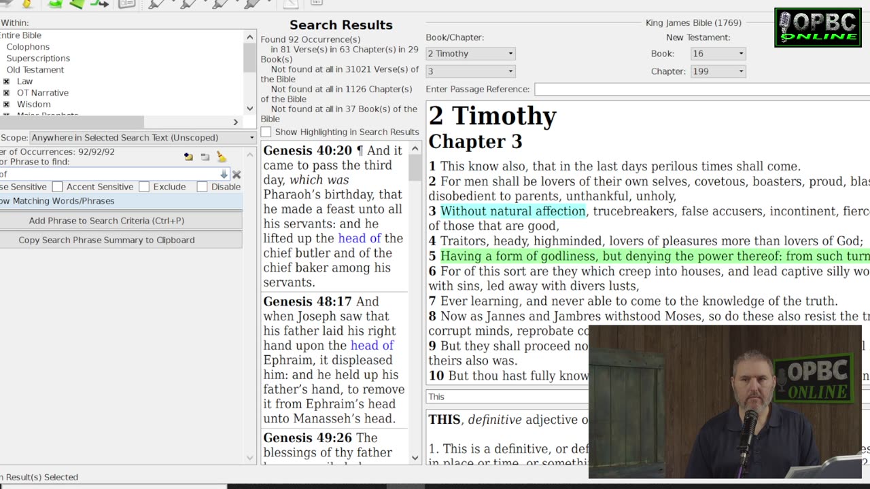Viewport: 870px width, 489px height.
Task: Click the Enter Passage Reference input field
Action: (x=702, y=89)
